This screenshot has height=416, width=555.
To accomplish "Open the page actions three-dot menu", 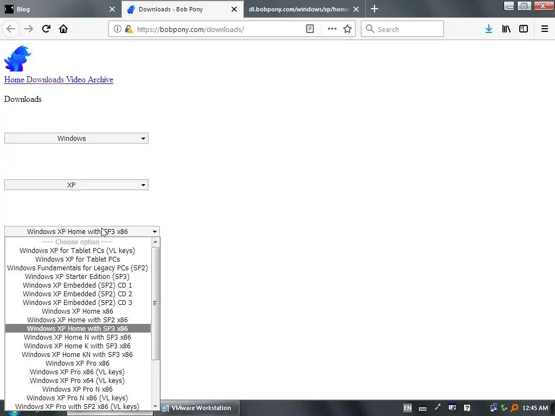I will [332, 29].
